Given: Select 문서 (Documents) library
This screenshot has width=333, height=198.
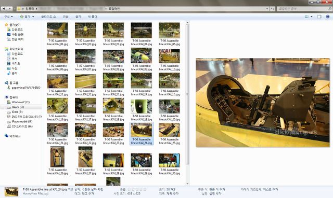Looking at the screenshot, I should pyautogui.click(x=12, y=59).
